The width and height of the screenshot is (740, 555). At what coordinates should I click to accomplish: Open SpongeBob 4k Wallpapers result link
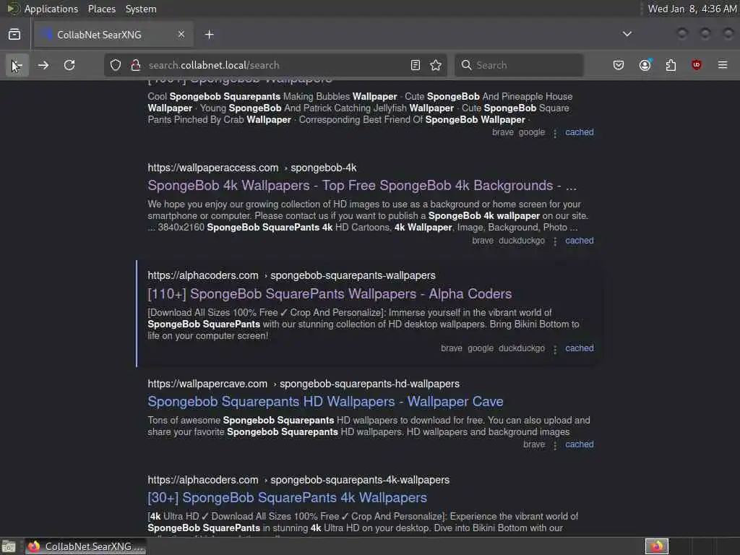pos(362,186)
